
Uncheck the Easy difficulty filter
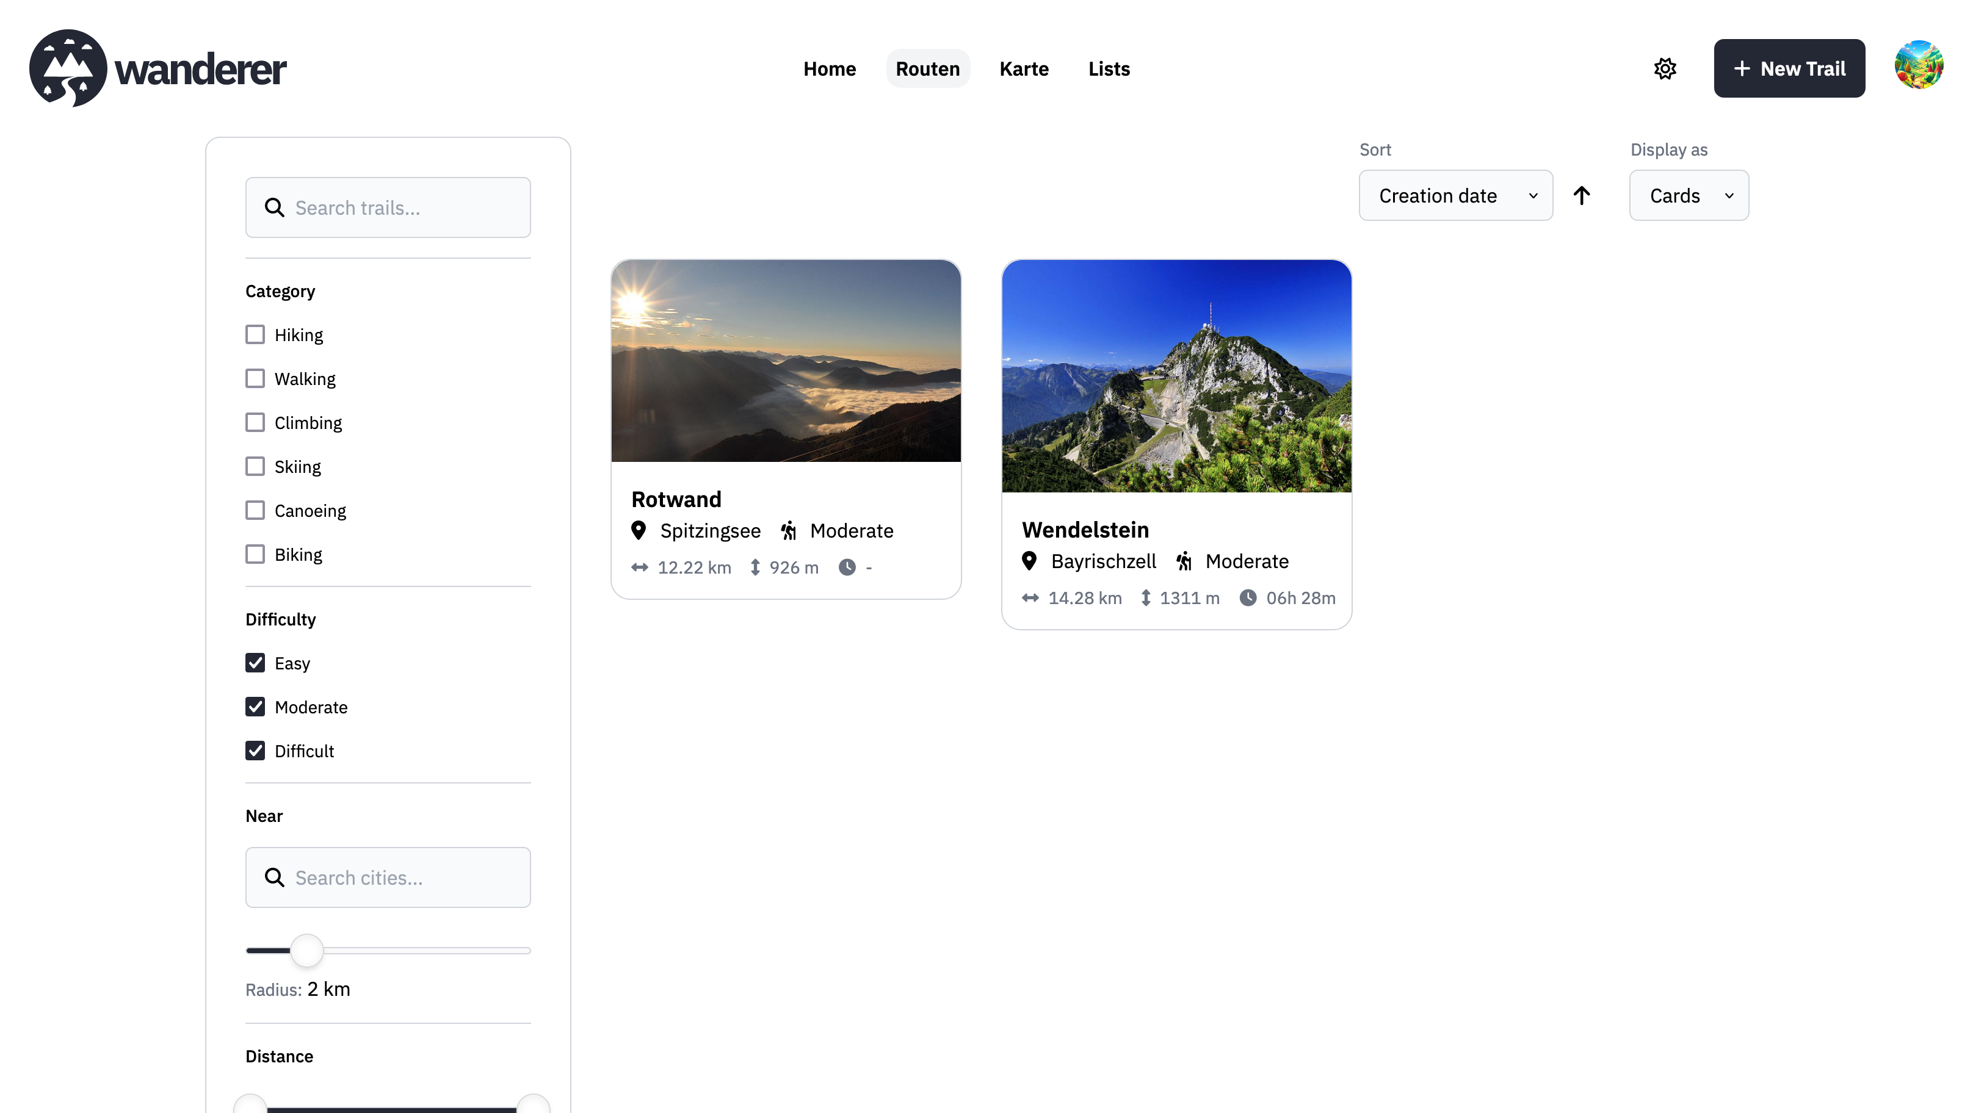click(x=255, y=663)
